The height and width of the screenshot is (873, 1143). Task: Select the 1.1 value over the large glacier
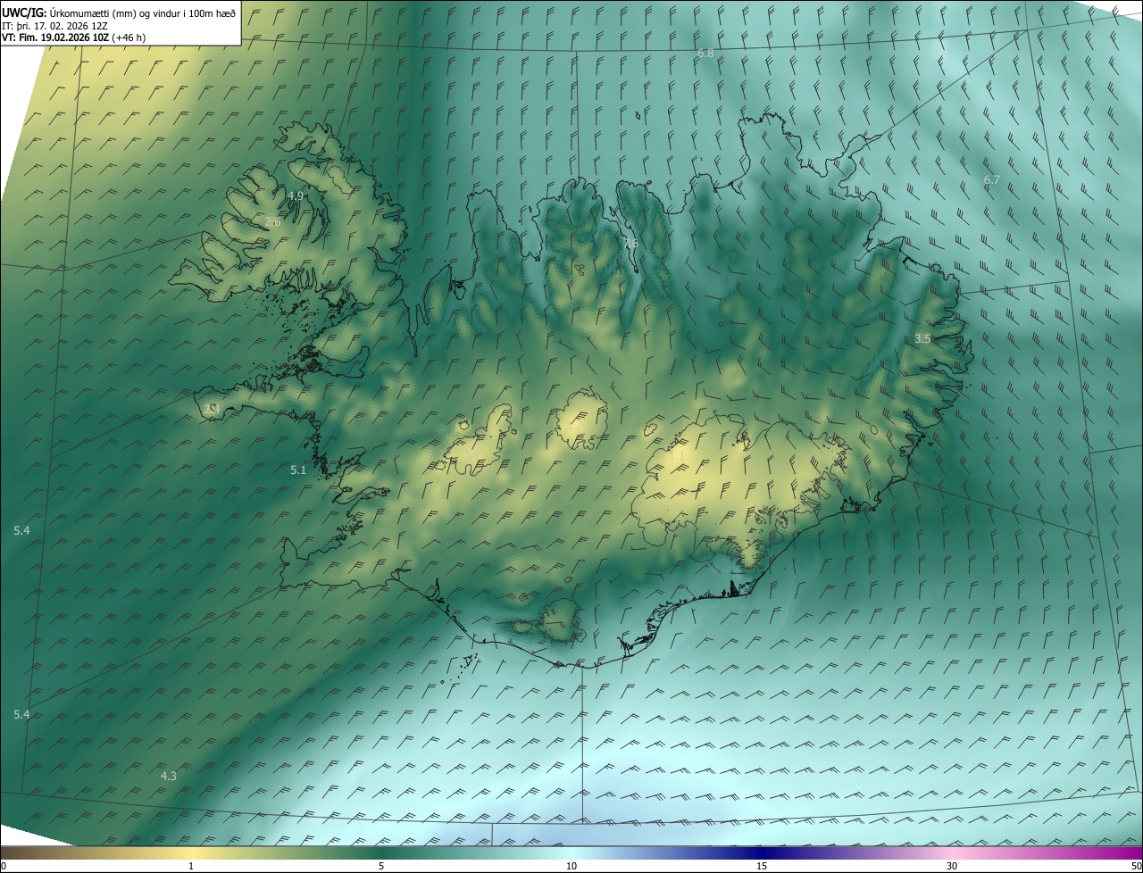677,456
